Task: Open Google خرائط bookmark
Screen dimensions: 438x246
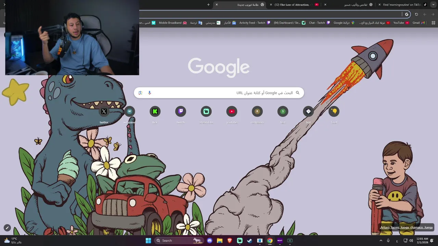Action: tap(344, 23)
